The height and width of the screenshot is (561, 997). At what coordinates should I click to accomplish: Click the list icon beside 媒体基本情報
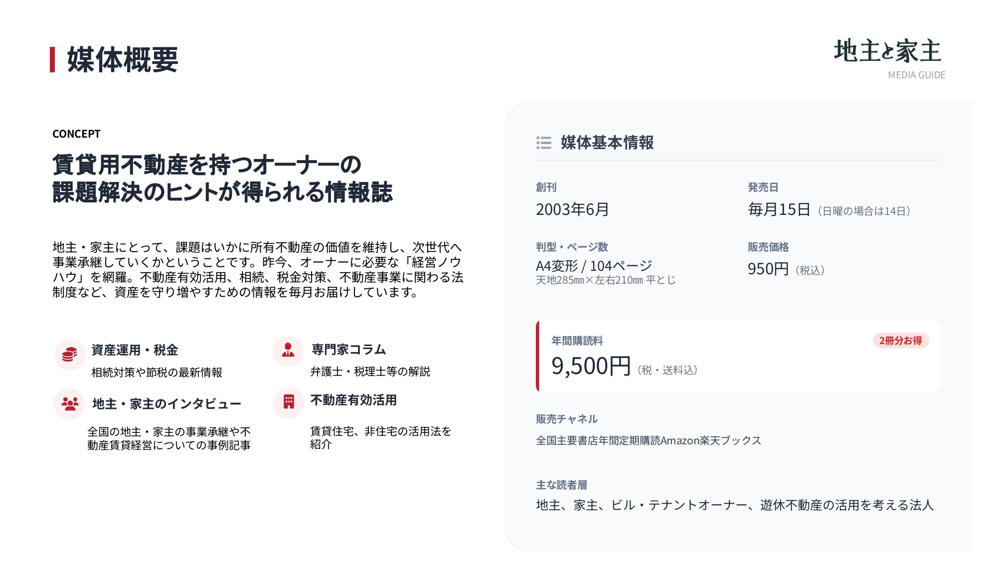[x=544, y=143]
